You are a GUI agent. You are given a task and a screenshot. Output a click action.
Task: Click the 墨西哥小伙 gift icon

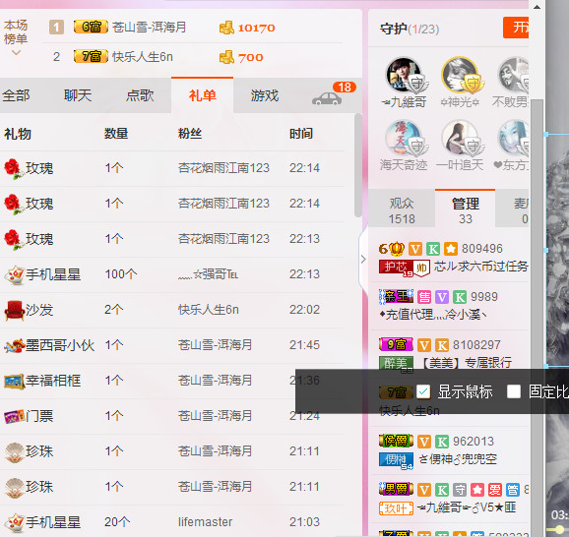[x=14, y=345]
